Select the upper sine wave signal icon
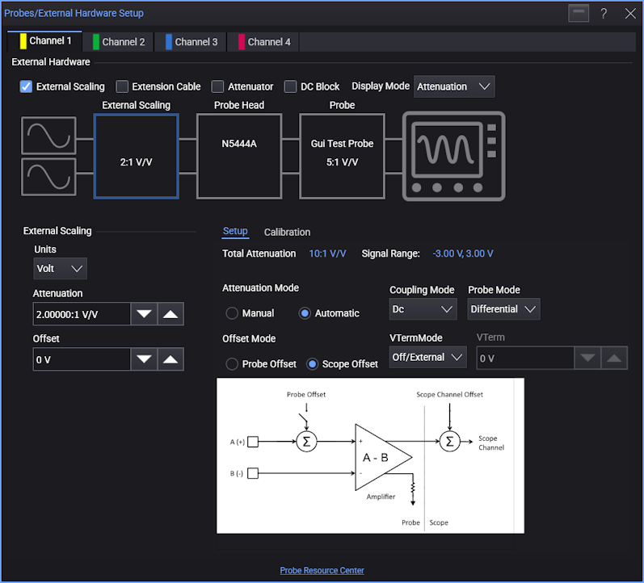Screen dimensions: 644x583 pyautogui.click(x=48, y=136)
